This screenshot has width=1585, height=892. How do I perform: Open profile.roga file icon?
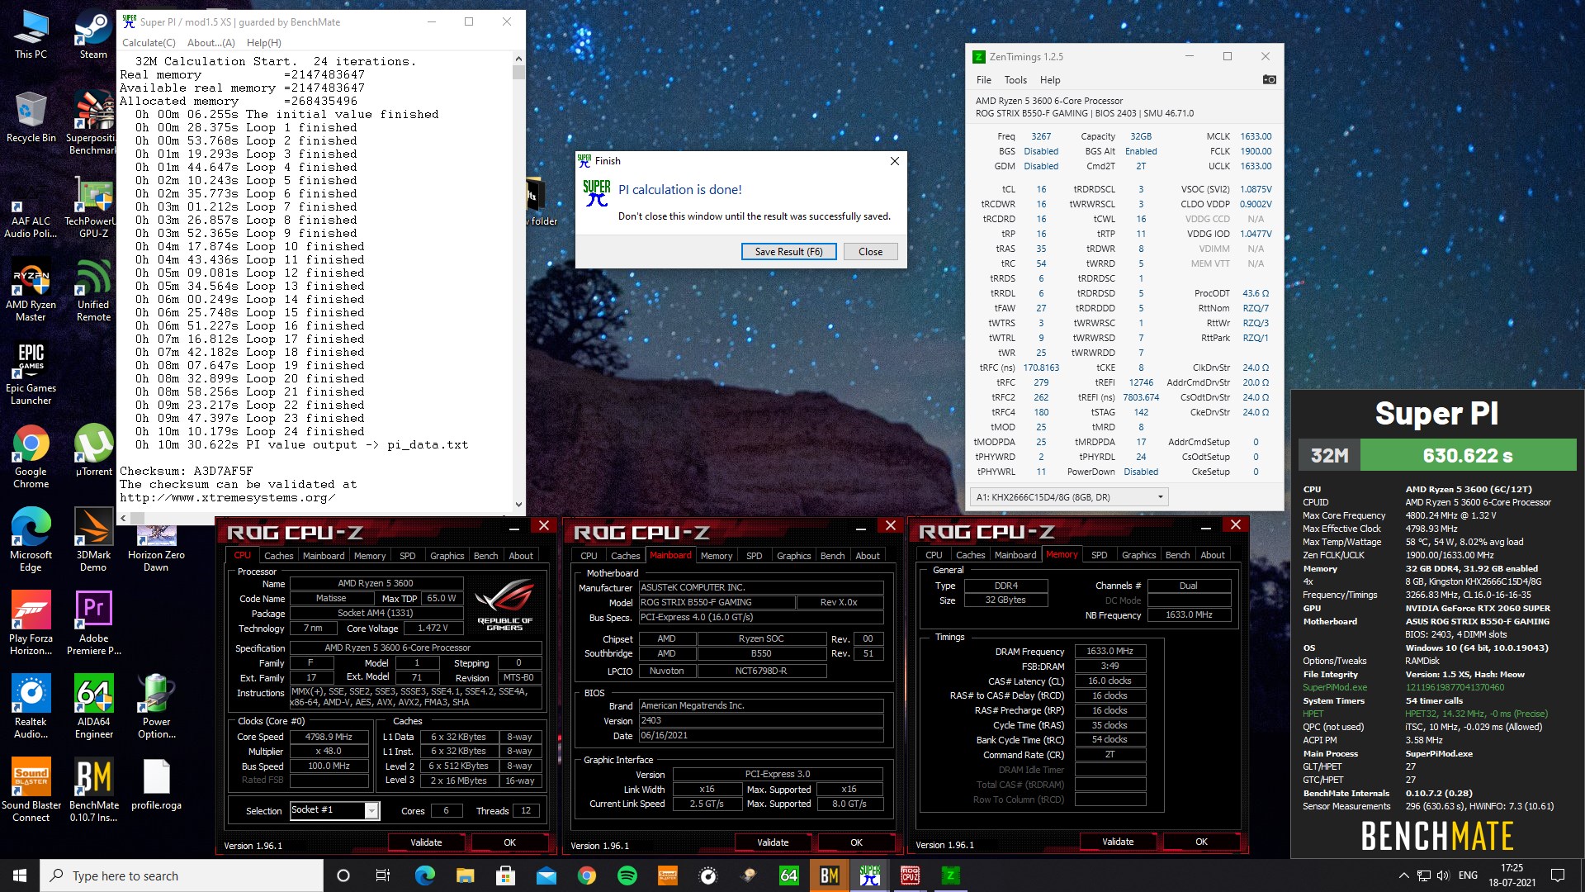click(x=156, y=785)
